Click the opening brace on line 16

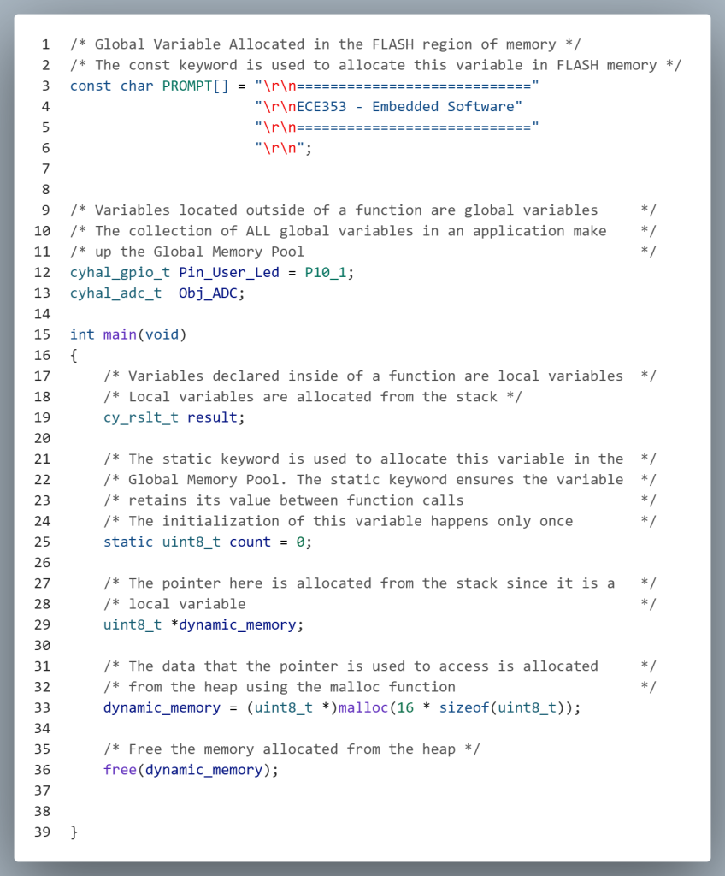pos(74,355)
